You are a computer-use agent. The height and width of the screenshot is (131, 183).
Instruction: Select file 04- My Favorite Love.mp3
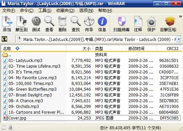coord(33,78)
